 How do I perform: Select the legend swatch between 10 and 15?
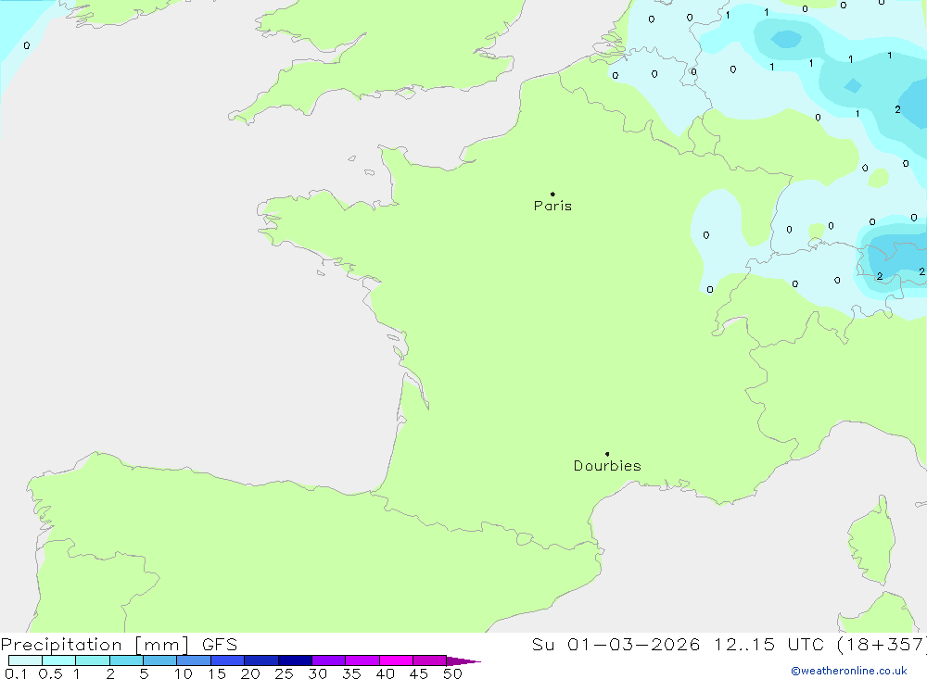pyautogui.click(x=194, y=660)
